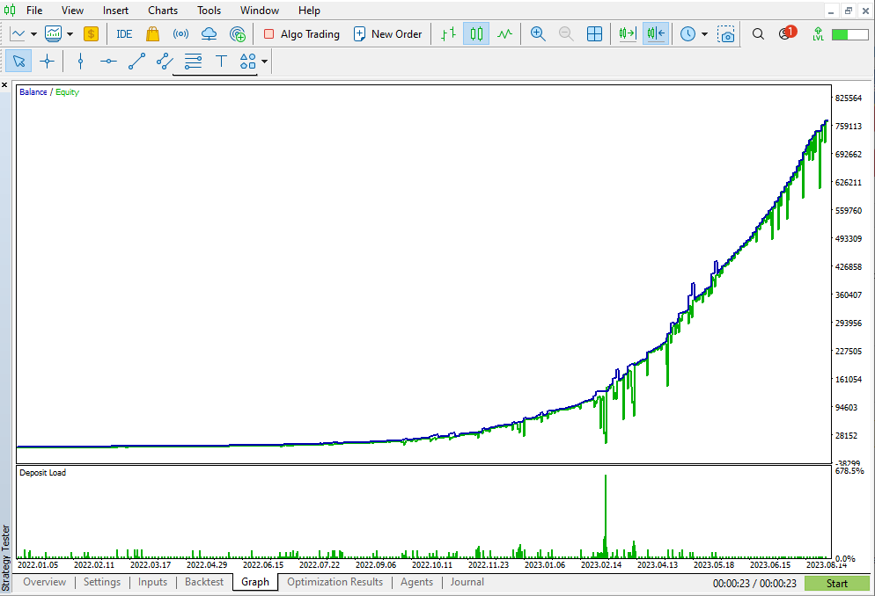The width and height of the screenshot is (875, 596).
Task: Switch chart to candlestick mode
Action: 476,34
